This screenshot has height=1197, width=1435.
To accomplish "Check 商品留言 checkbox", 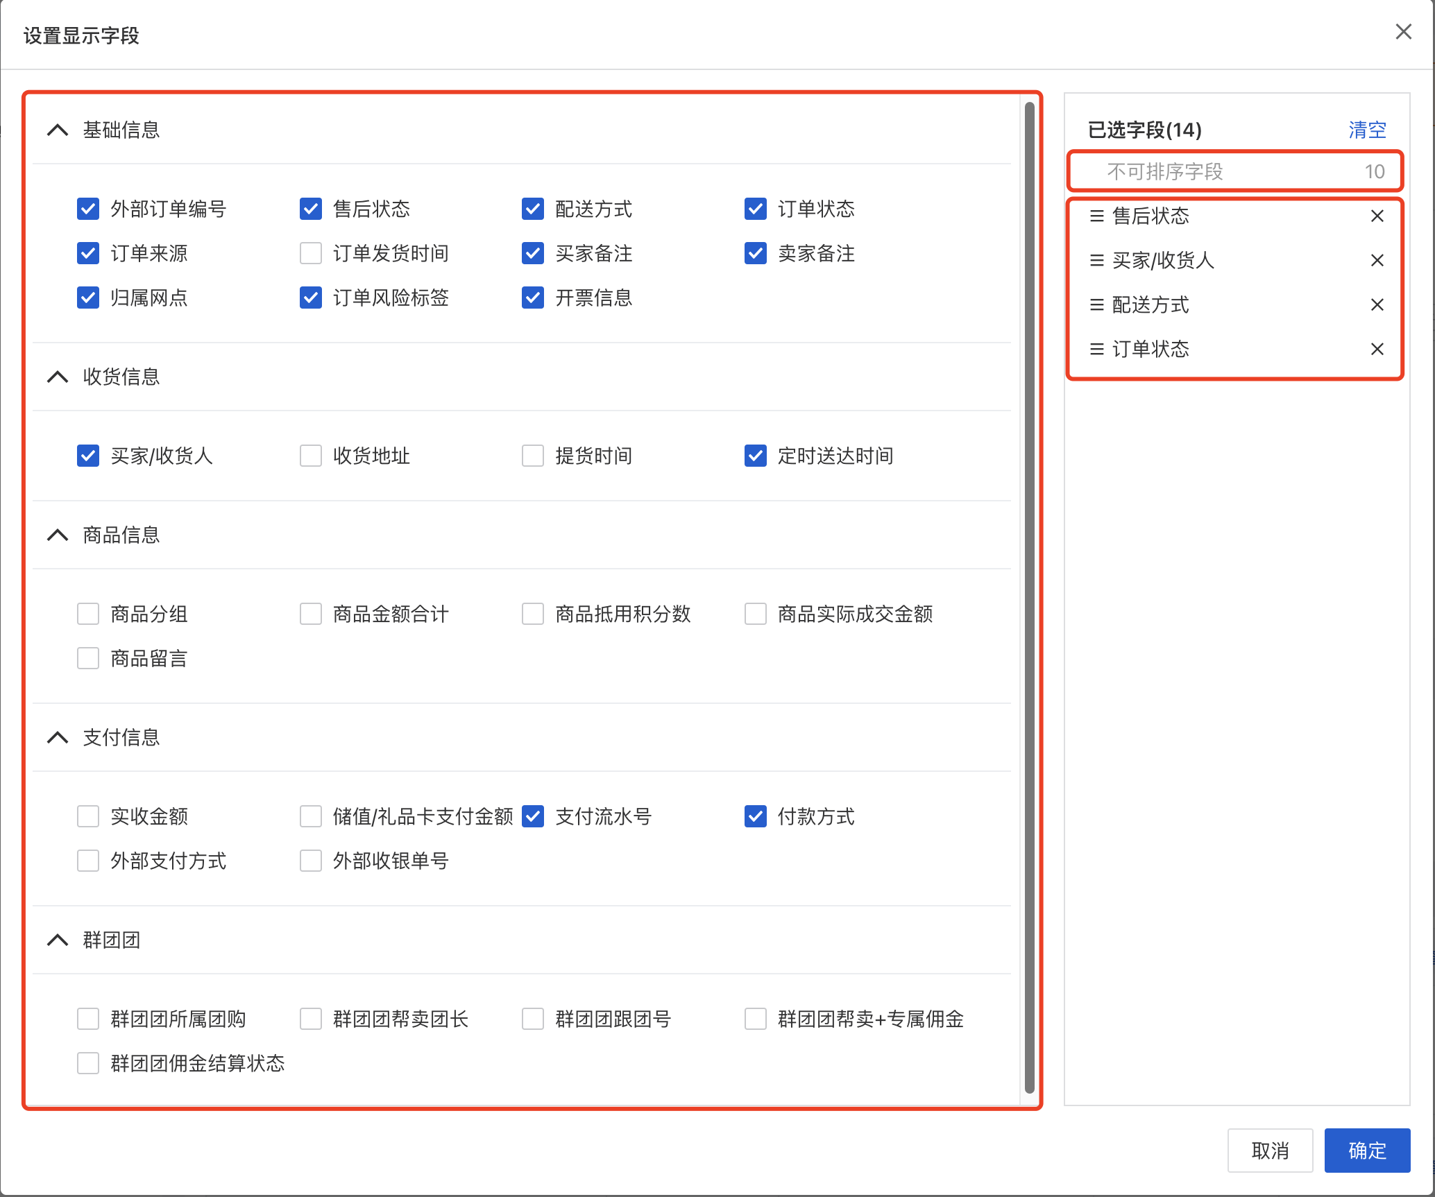I will click(88, 658).
